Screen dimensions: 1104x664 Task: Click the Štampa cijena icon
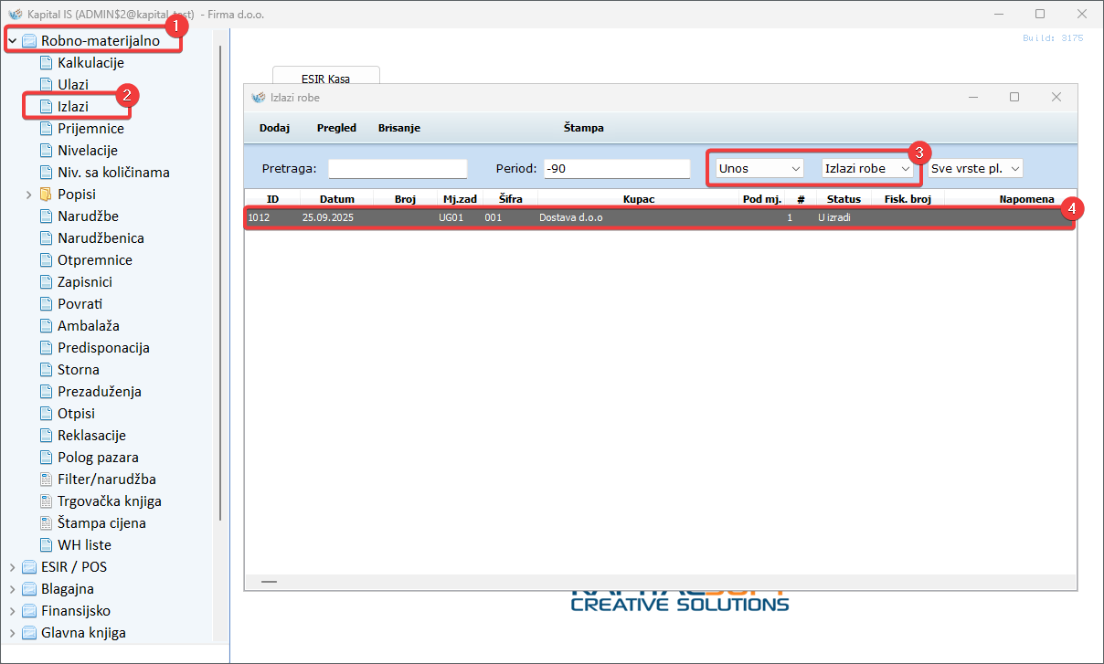(x=46, y=523)
